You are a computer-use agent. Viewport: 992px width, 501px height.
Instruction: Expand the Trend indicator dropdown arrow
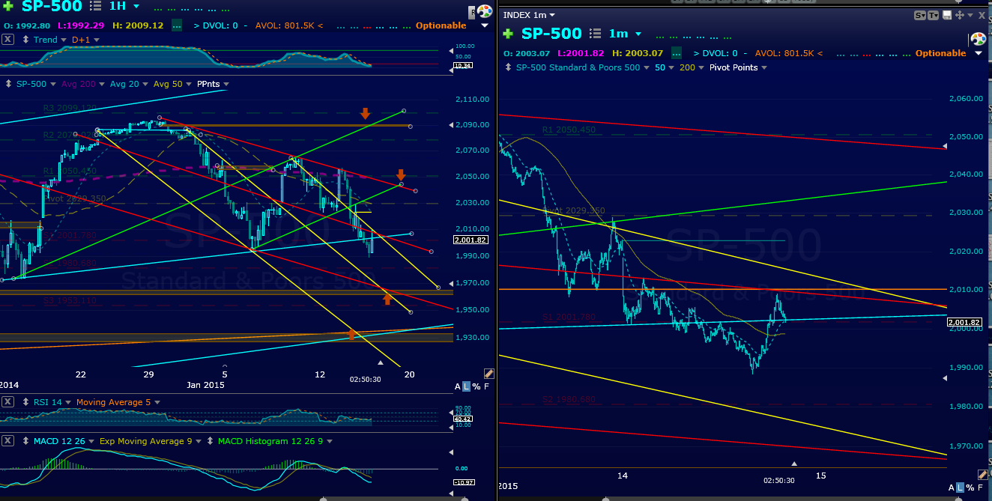[62, 40]
